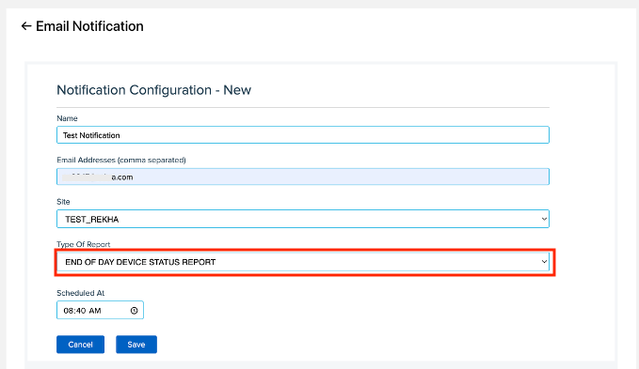Open the Site dropdown showing TEST_REKHA
The height and width of the screenshot is (369, 639).
[x=303, y=219]
